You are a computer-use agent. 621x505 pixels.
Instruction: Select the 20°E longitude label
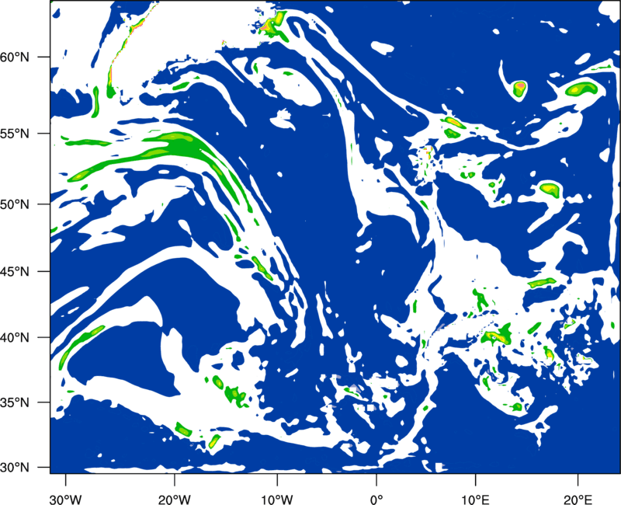click(x=578, y=500)
